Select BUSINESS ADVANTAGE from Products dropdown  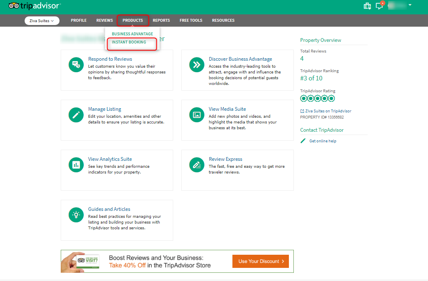[133, 34]
